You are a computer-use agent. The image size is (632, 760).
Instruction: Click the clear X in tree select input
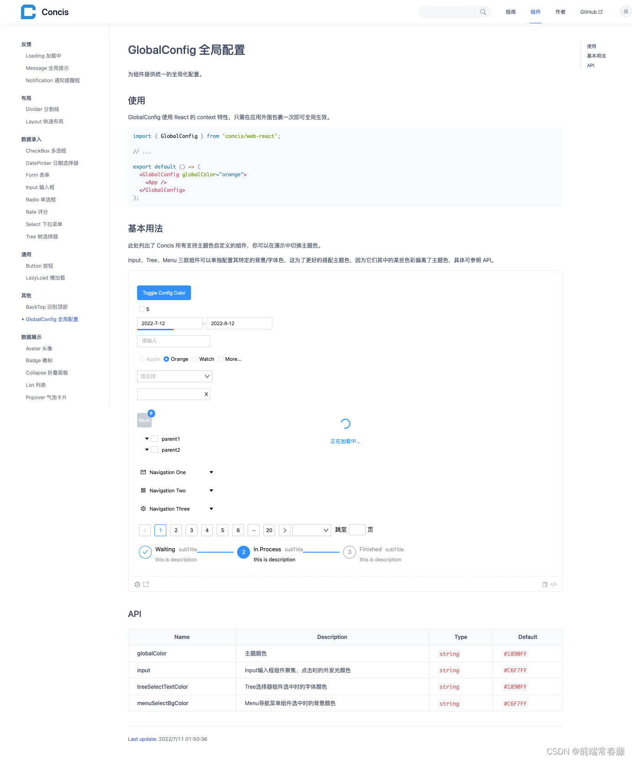click(206, 394)
